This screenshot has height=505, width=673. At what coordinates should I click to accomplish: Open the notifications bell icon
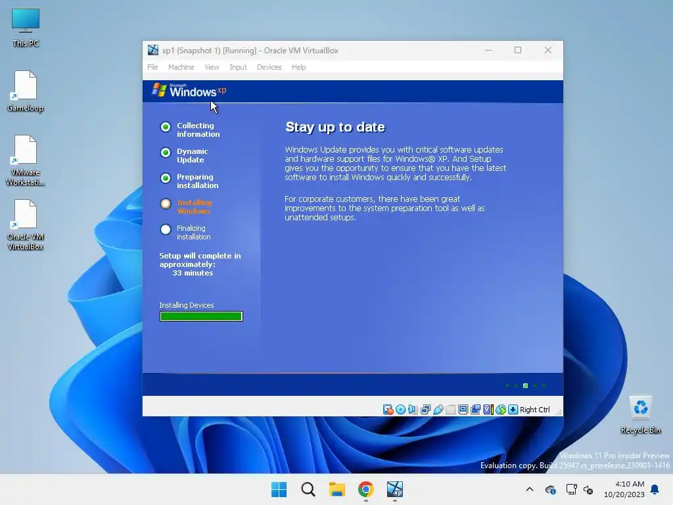point(655,489)
